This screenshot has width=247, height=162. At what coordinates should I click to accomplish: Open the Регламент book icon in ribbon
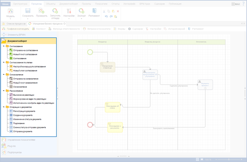click(94, 11)
